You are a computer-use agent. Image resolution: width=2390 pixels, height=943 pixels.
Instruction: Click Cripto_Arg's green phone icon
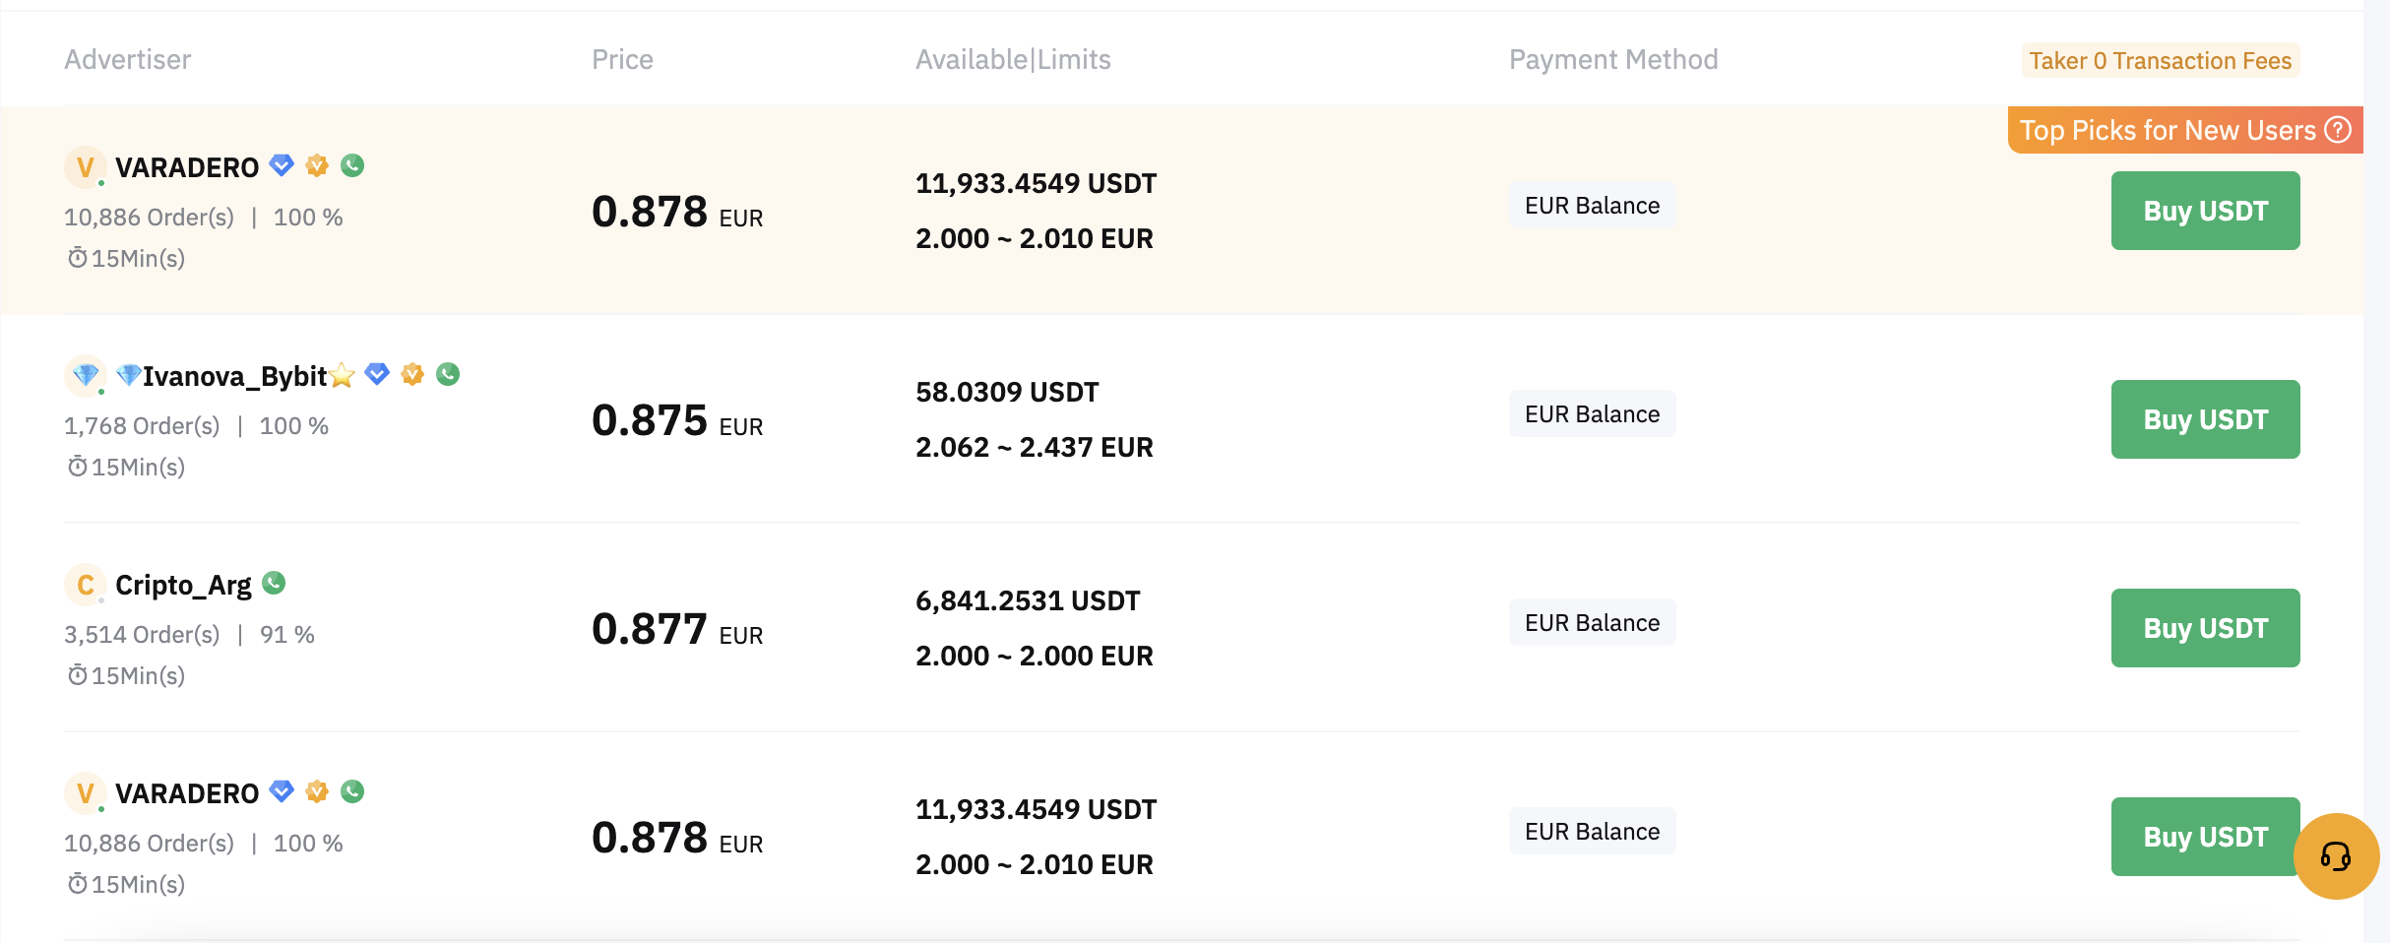click(275, 583)
